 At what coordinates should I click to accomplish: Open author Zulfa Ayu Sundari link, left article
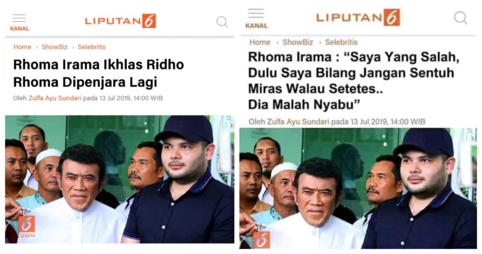click(x=55, y=98)
